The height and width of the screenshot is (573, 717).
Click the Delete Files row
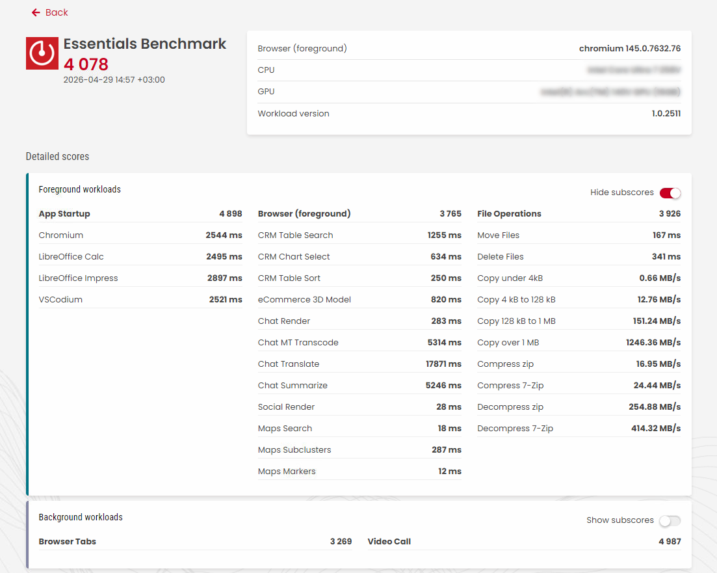click(579, 257)
